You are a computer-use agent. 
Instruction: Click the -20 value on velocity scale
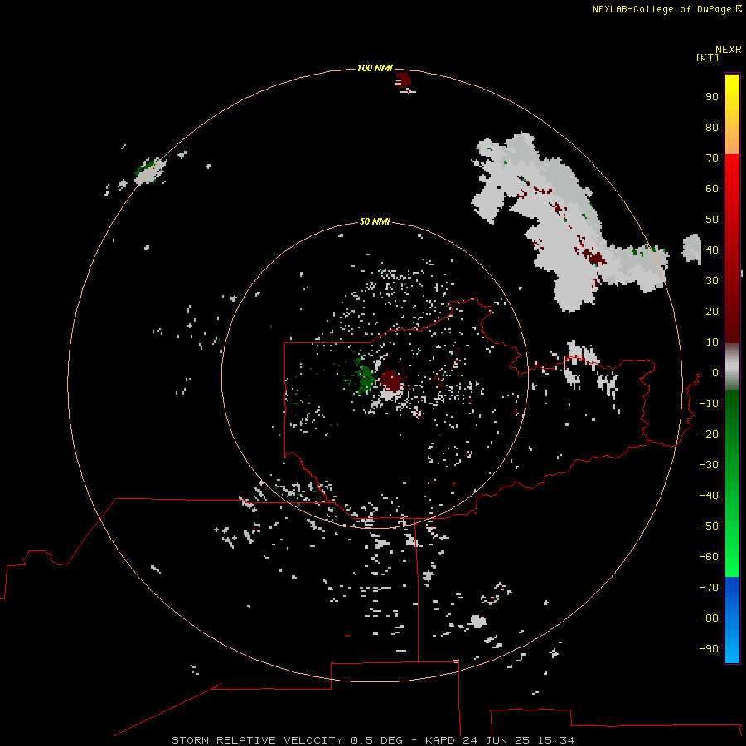click(709, 434)
